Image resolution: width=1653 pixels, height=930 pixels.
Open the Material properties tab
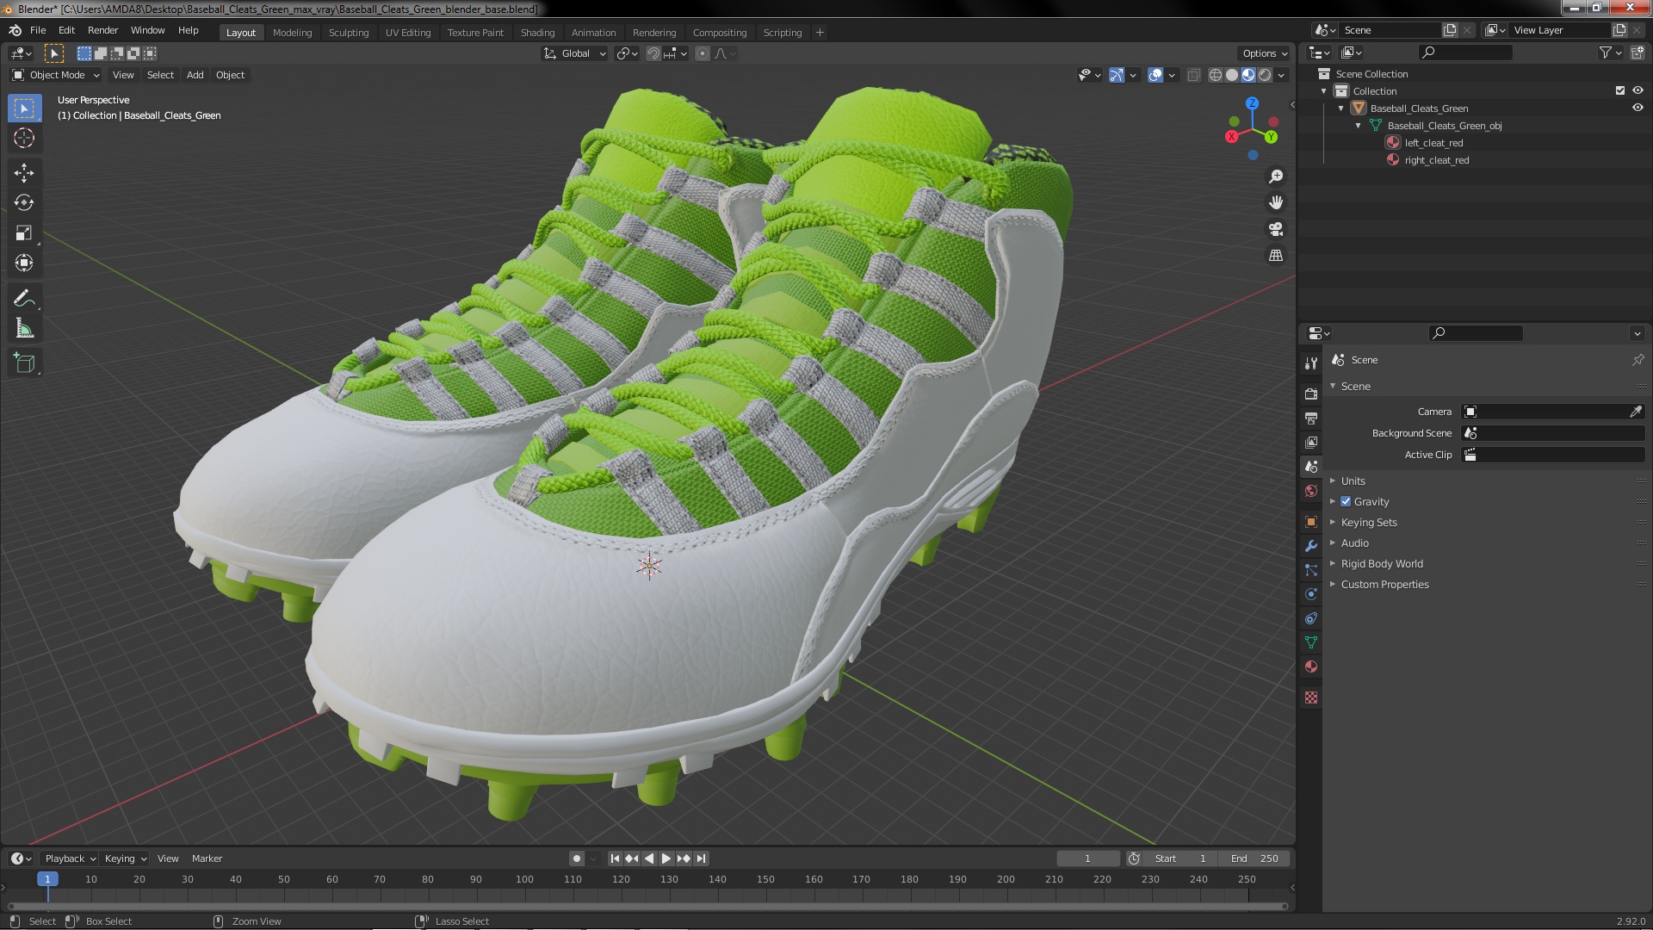coord(1311,666)
